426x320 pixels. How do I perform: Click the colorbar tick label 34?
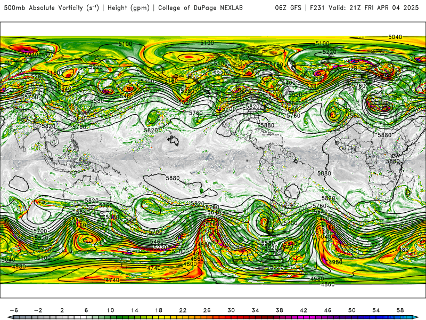tap(256, 310)
